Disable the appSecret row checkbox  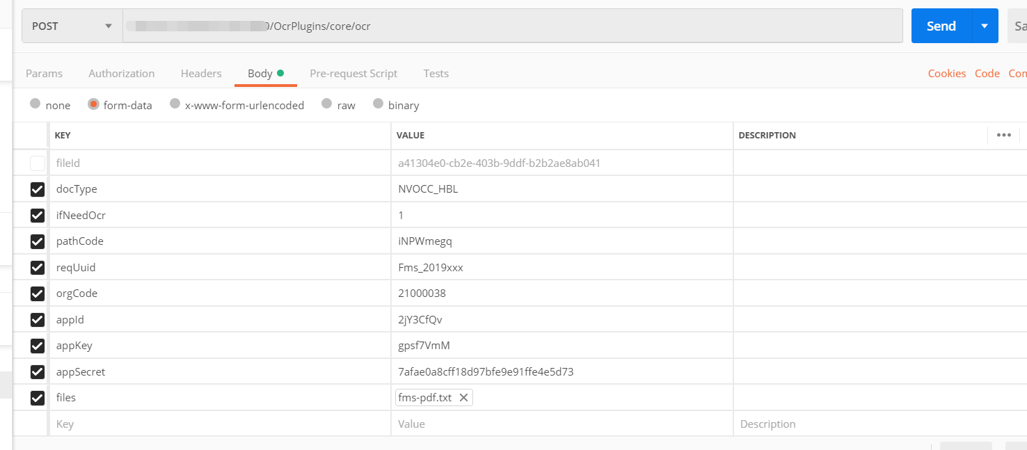pos(38,372)
